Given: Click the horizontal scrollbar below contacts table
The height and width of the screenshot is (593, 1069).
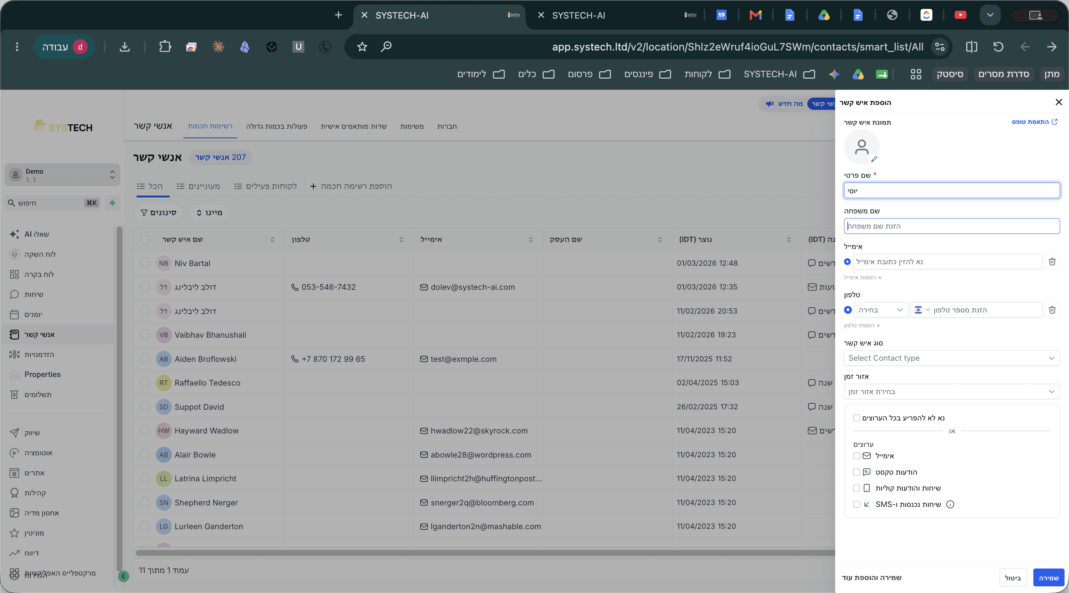Looking at the screenshot, I should pyautogui.click(x=485, y=553).
